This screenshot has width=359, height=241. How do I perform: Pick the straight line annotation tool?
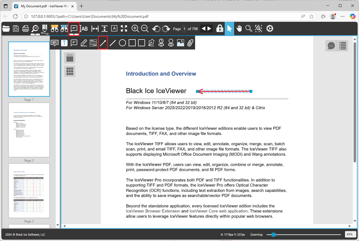coord(113,43)
